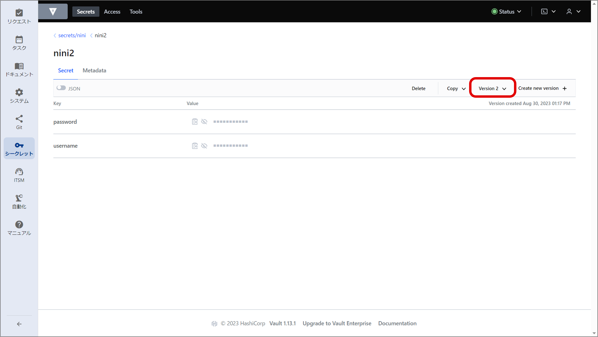Expand the Status dropdown in the header
The image size is (598, 337).
point(506,11)
